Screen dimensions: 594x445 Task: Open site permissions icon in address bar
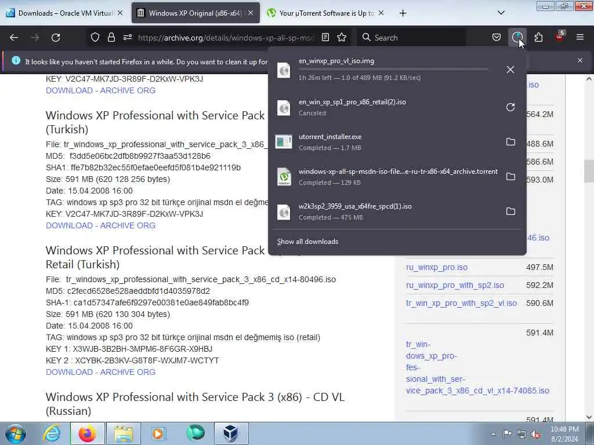[128, 38]
